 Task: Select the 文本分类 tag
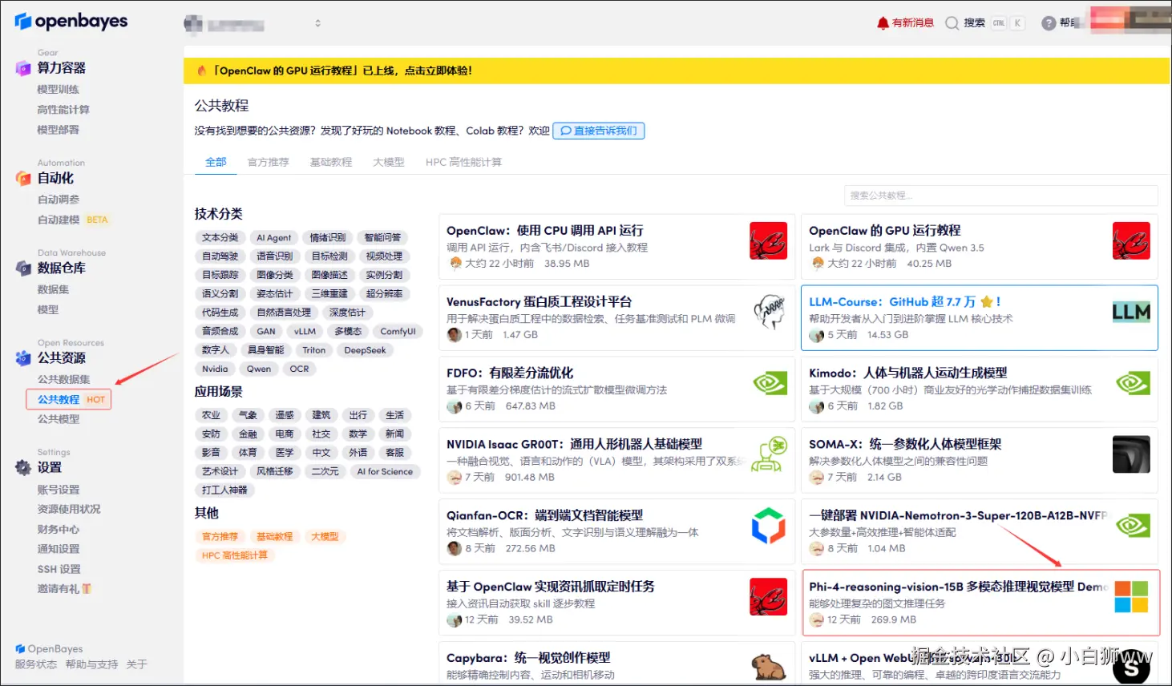pyautogui.click(x=220, y=238)
